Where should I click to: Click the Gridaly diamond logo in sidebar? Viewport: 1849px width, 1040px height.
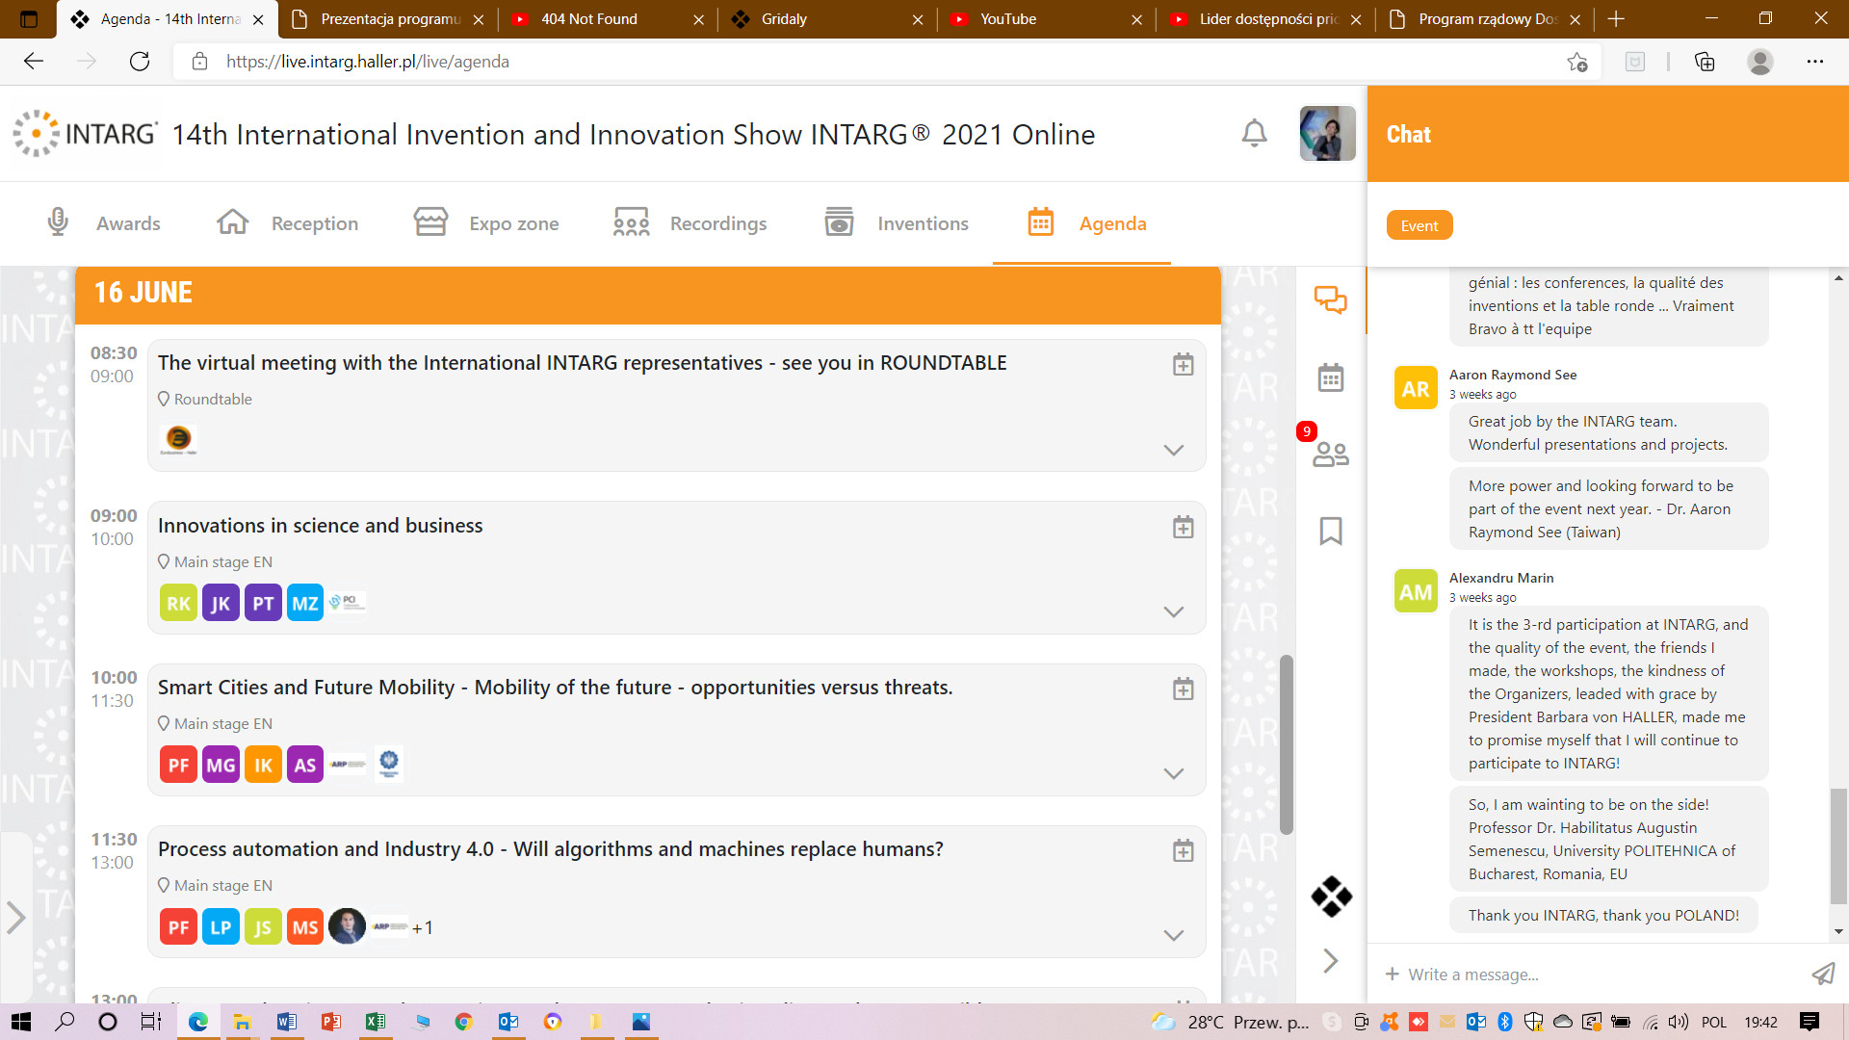click(x=1331, y=897)
